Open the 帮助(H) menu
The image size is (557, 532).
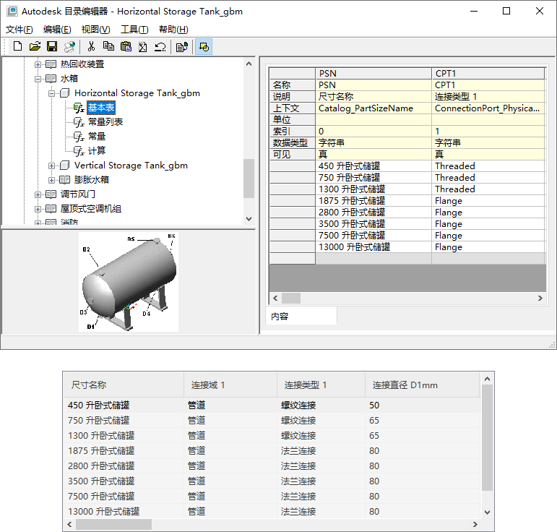tap(173, 30)
